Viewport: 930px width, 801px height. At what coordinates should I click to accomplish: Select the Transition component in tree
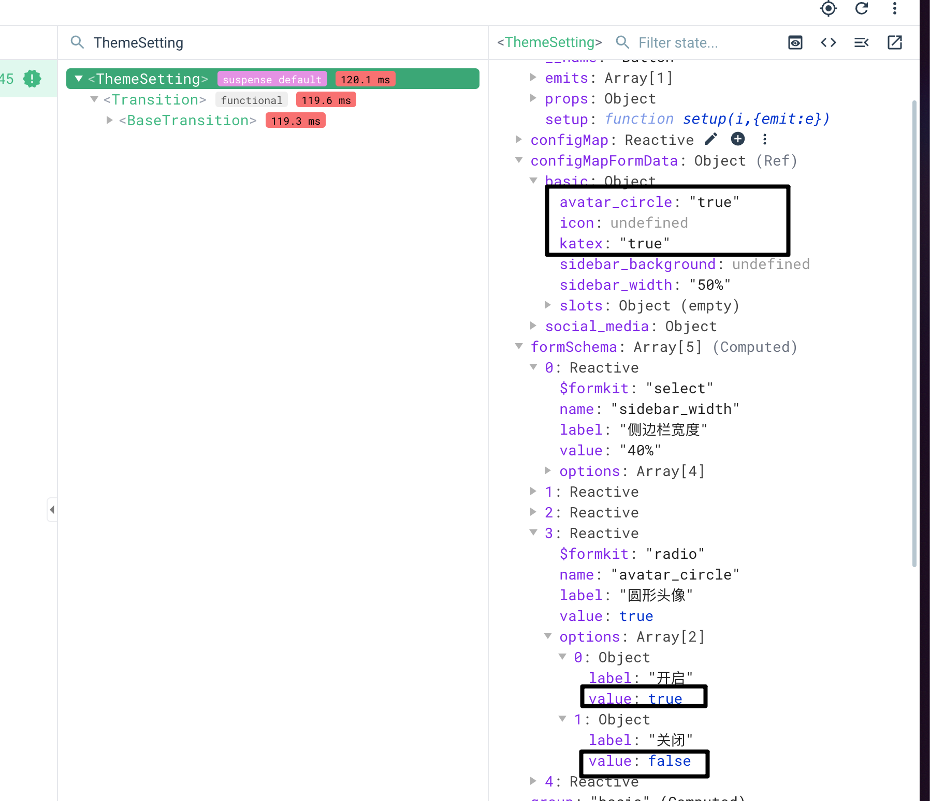point(155,99)
